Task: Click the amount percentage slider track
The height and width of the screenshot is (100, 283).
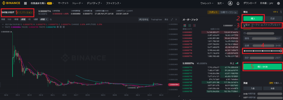Action: click(263, 51)
